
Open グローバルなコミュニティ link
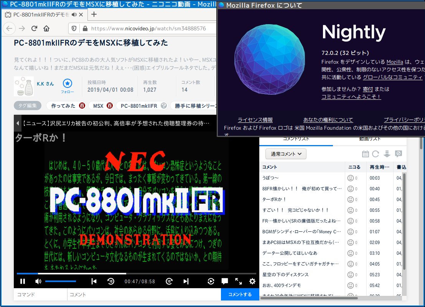[393, 77]
